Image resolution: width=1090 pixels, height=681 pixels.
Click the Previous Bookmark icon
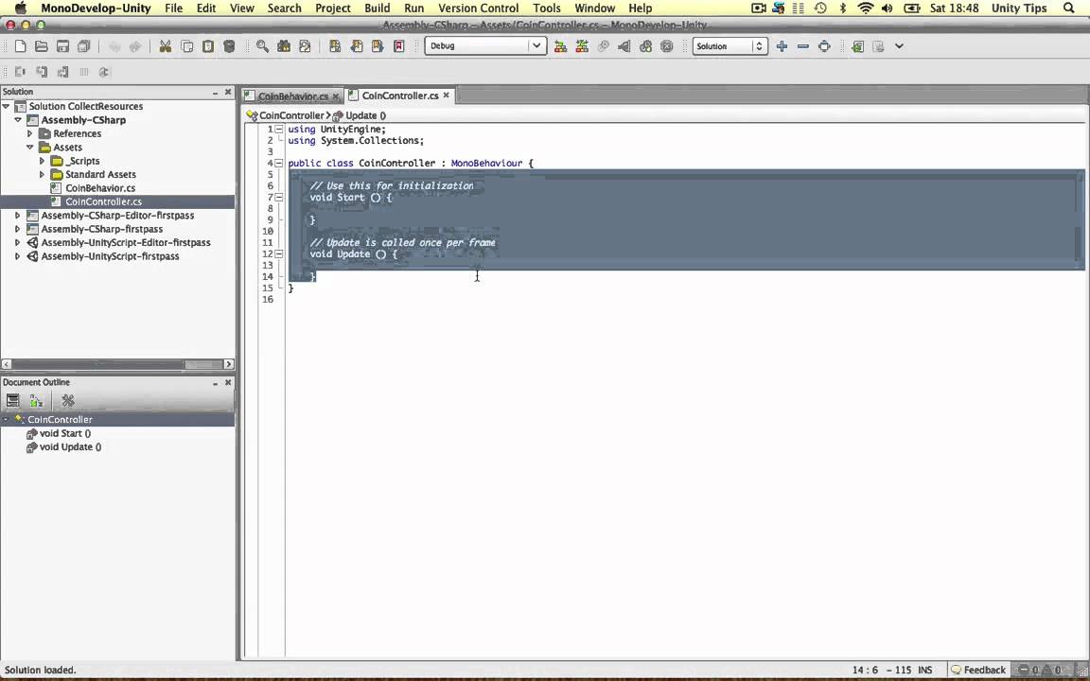click(x=357, y=45)
